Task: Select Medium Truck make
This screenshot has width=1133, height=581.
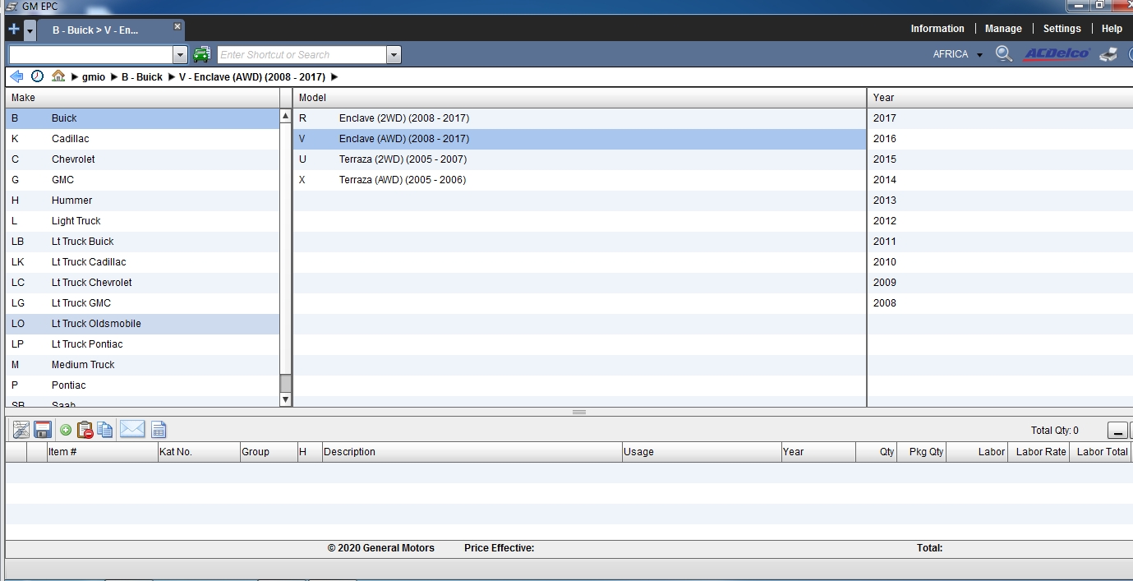Action: click(x=143, y=365)
